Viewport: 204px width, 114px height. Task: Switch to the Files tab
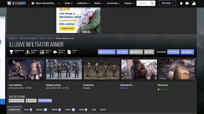[x=28, y=110]
